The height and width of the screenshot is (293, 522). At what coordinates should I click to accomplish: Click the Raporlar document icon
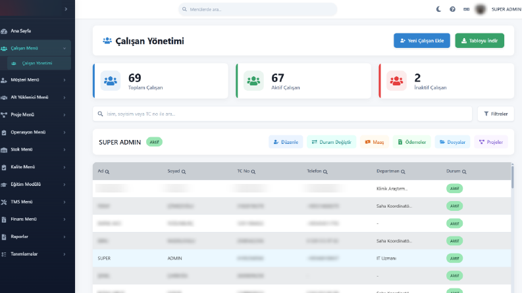pos(4,237)
